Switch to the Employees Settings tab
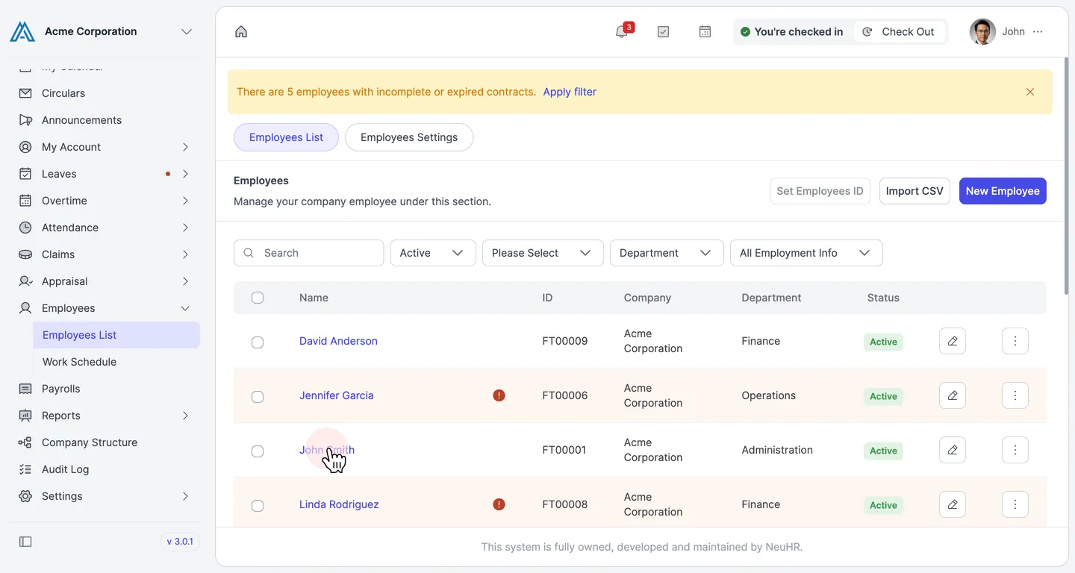 pos(409,137)
